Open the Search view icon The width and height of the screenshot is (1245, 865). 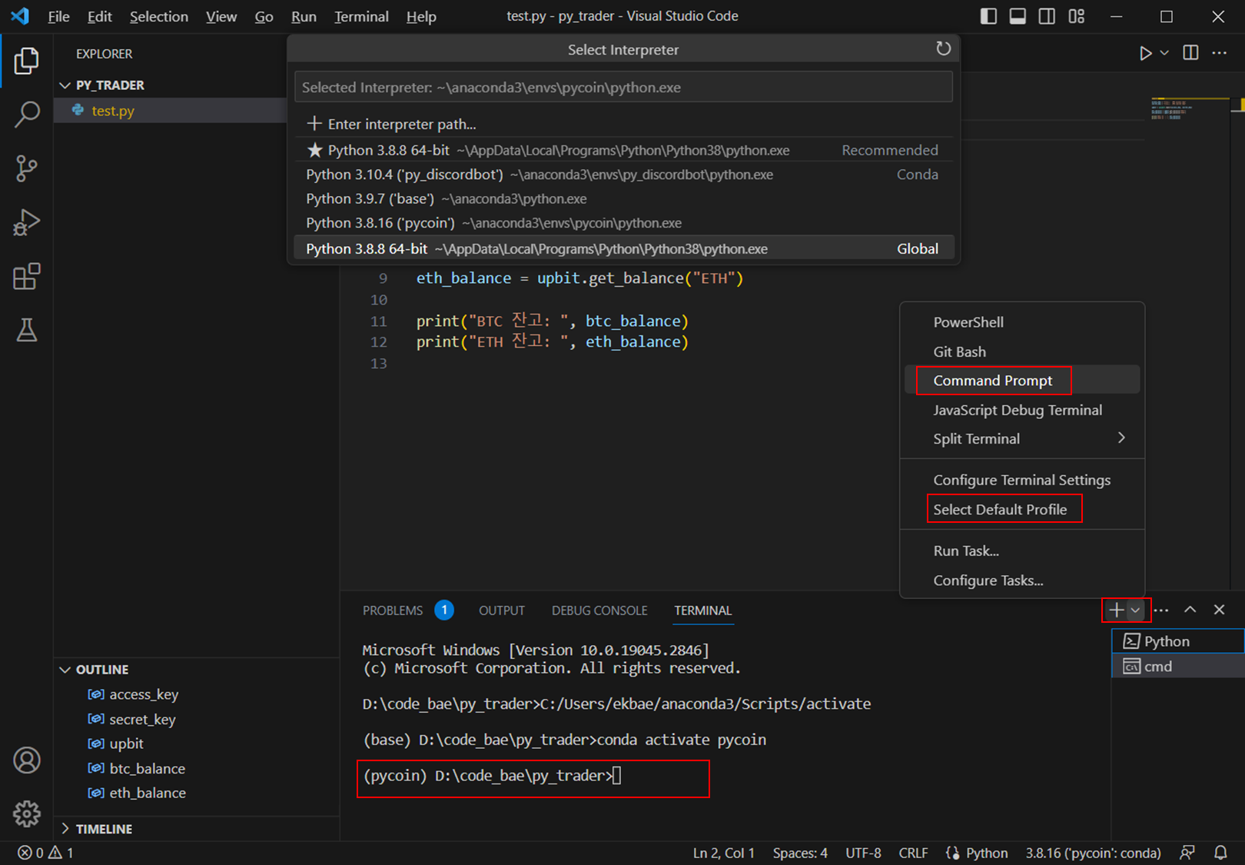(27, 115)
